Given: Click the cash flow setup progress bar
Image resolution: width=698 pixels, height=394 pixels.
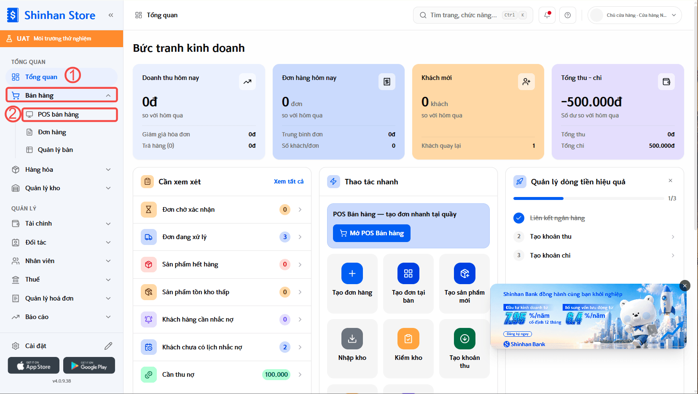Looking at the screenshot, I should click(588, 198).
